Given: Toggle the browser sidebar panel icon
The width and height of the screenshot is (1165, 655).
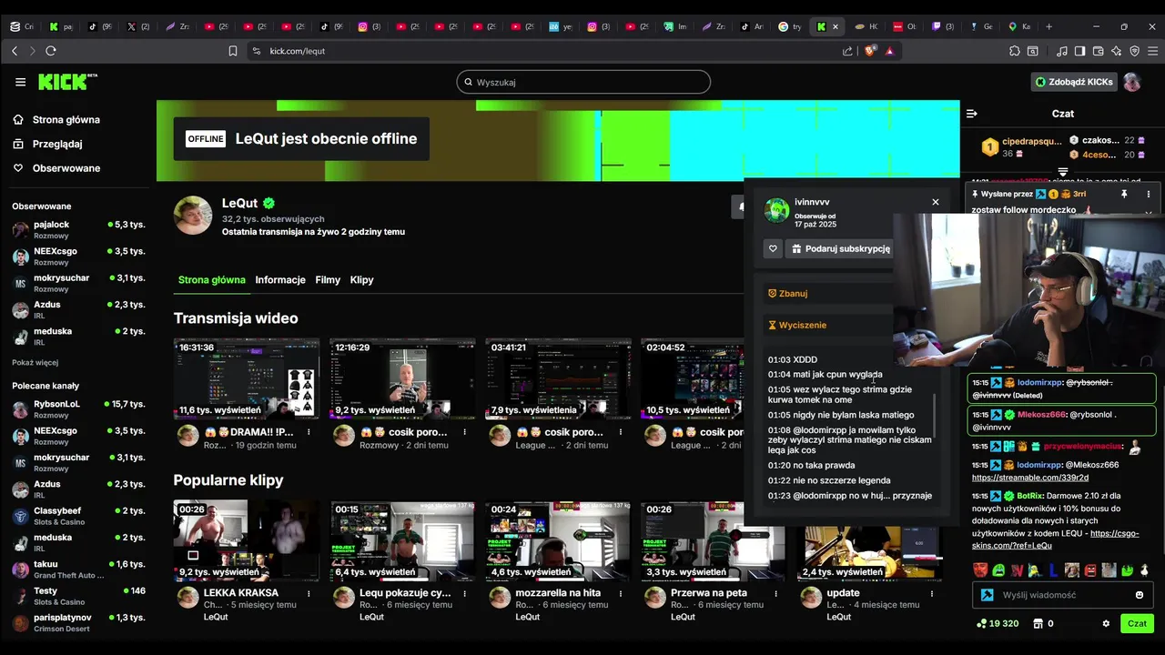Looking at the screenshot, I should [x=1079, y=51].
